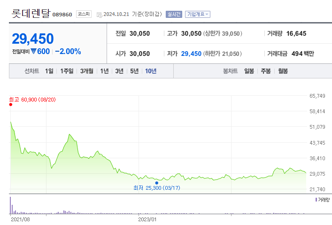Click the 저가 value 29,450
Image resolution: width=332 pixels, height=225 pixels.
point(191,54)
